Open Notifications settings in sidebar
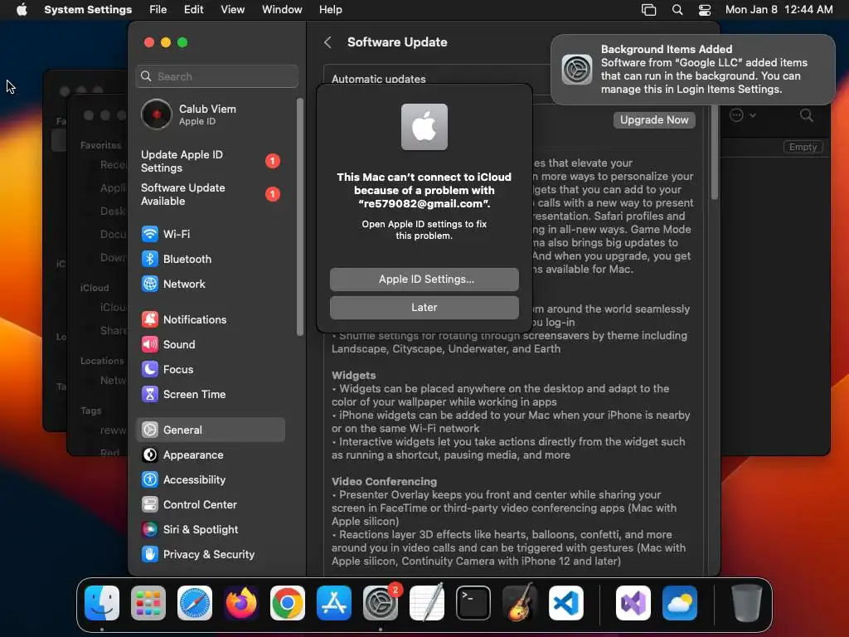849x637 pixels. click(x=184, y=319)
